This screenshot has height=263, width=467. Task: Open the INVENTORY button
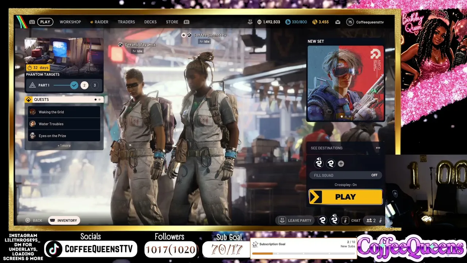pos(64,220)
